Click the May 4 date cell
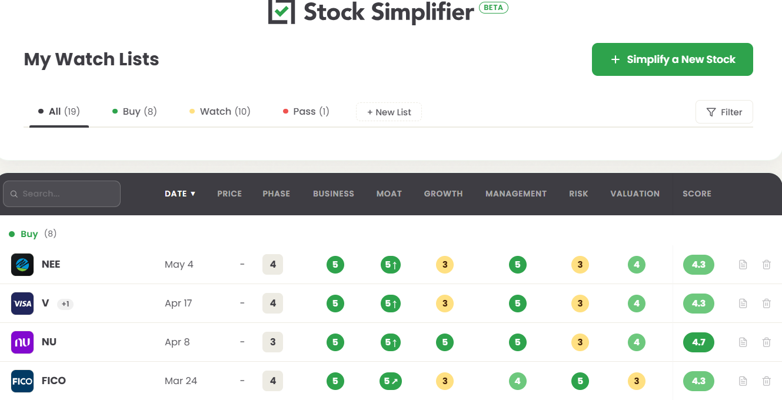Image resolution: width=782 pixels, height=400 pixels. [179, 265]
